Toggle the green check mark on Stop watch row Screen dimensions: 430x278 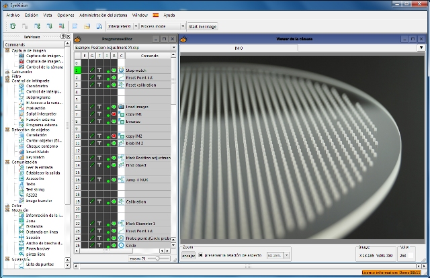92,71
